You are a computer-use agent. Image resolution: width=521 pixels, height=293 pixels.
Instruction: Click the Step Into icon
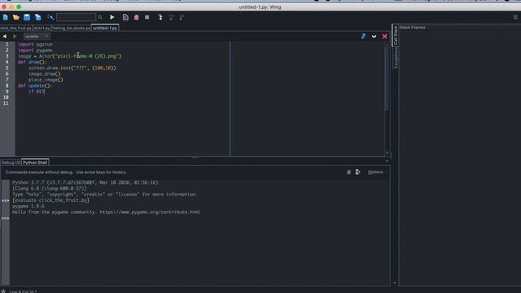160,17
